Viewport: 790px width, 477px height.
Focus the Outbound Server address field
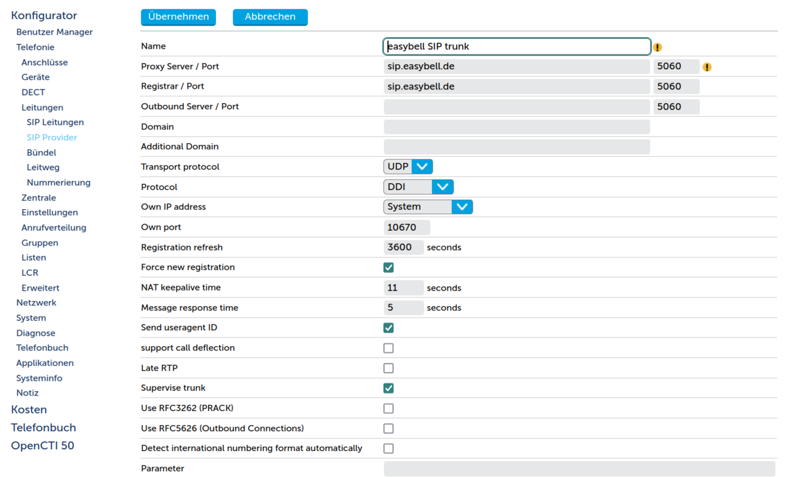click(517, 107)
